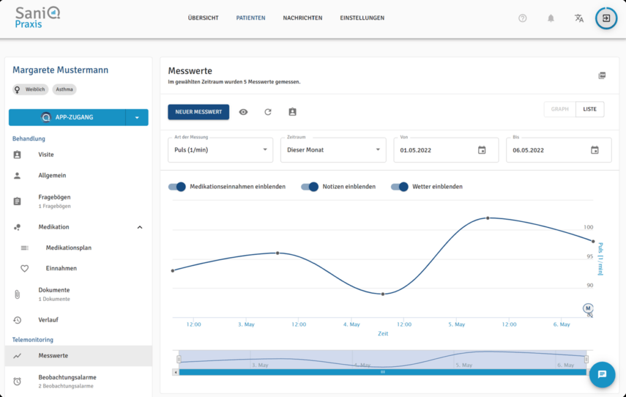Collapse the Medikation section chevron
Image resolution: width=626 pixels, height=397 pixels.
(x=140, y=228)
